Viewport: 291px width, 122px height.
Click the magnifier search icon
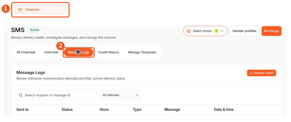pos(21,95)
